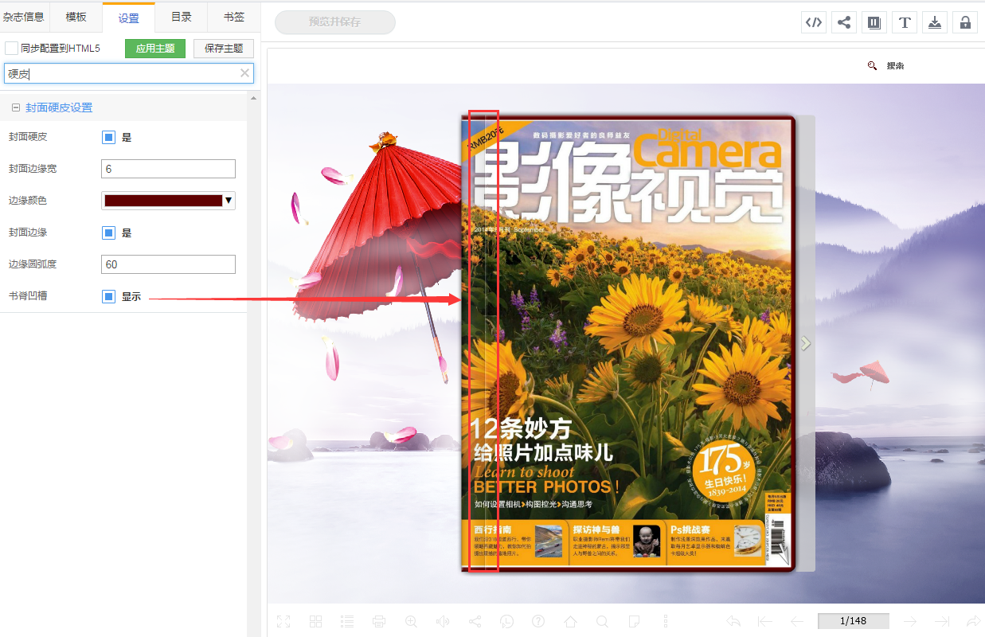Click the forward curved-arrow icon at bottom right
This screenshot has width=985, height=637.
(972, 621)
